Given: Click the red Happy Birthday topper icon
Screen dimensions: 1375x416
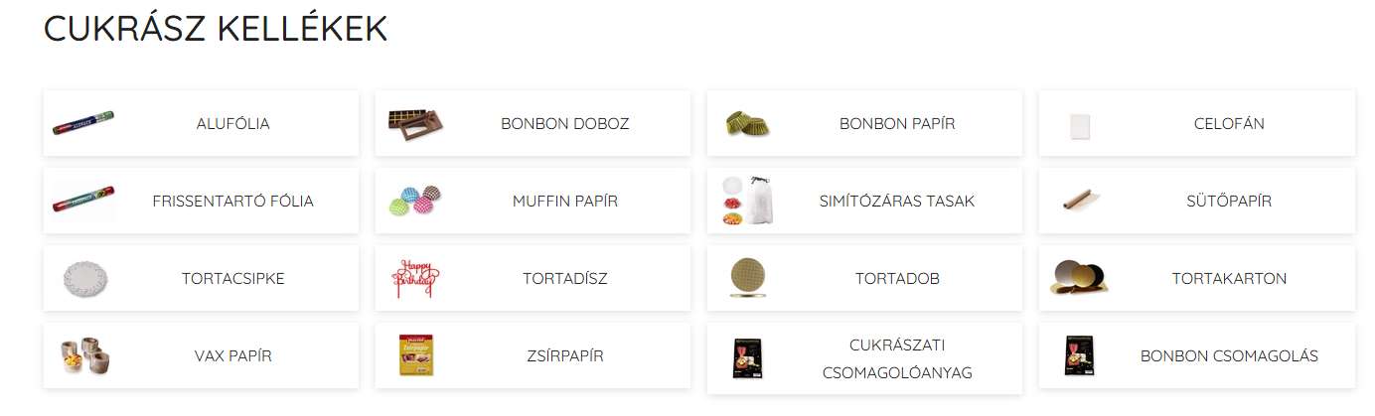Looking at the screenshot, I should 415,278.
